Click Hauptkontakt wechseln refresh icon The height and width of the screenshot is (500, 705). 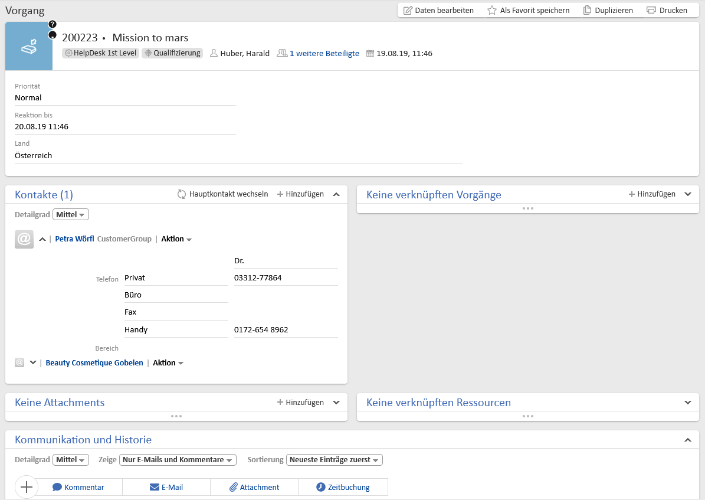[x=182, y=194]
